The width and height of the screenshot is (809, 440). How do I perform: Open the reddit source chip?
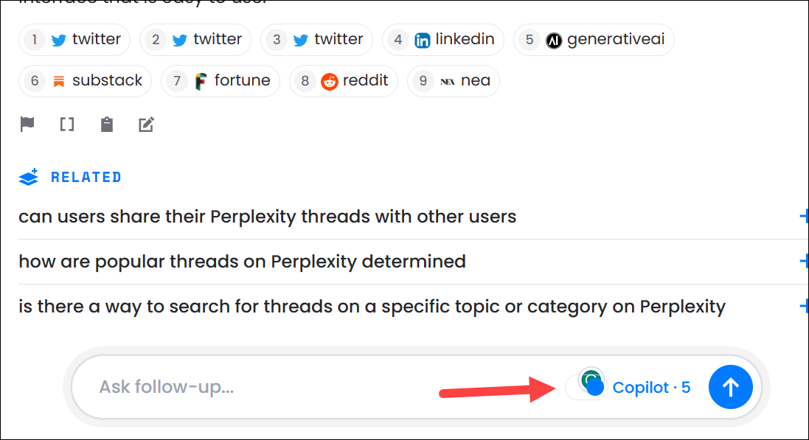[344, 81]
